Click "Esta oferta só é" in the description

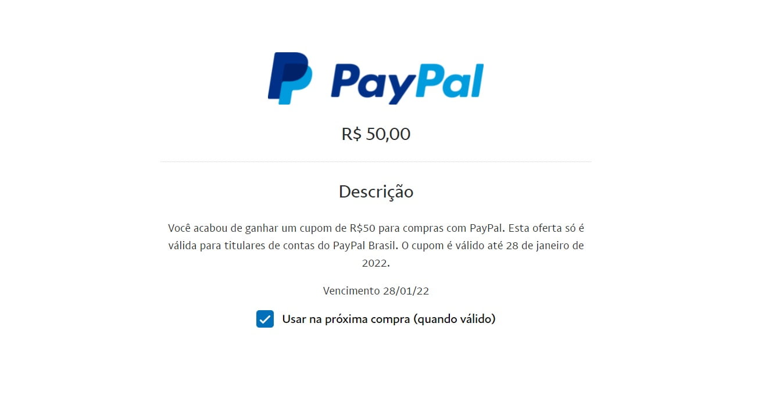[x=546, y=228]
